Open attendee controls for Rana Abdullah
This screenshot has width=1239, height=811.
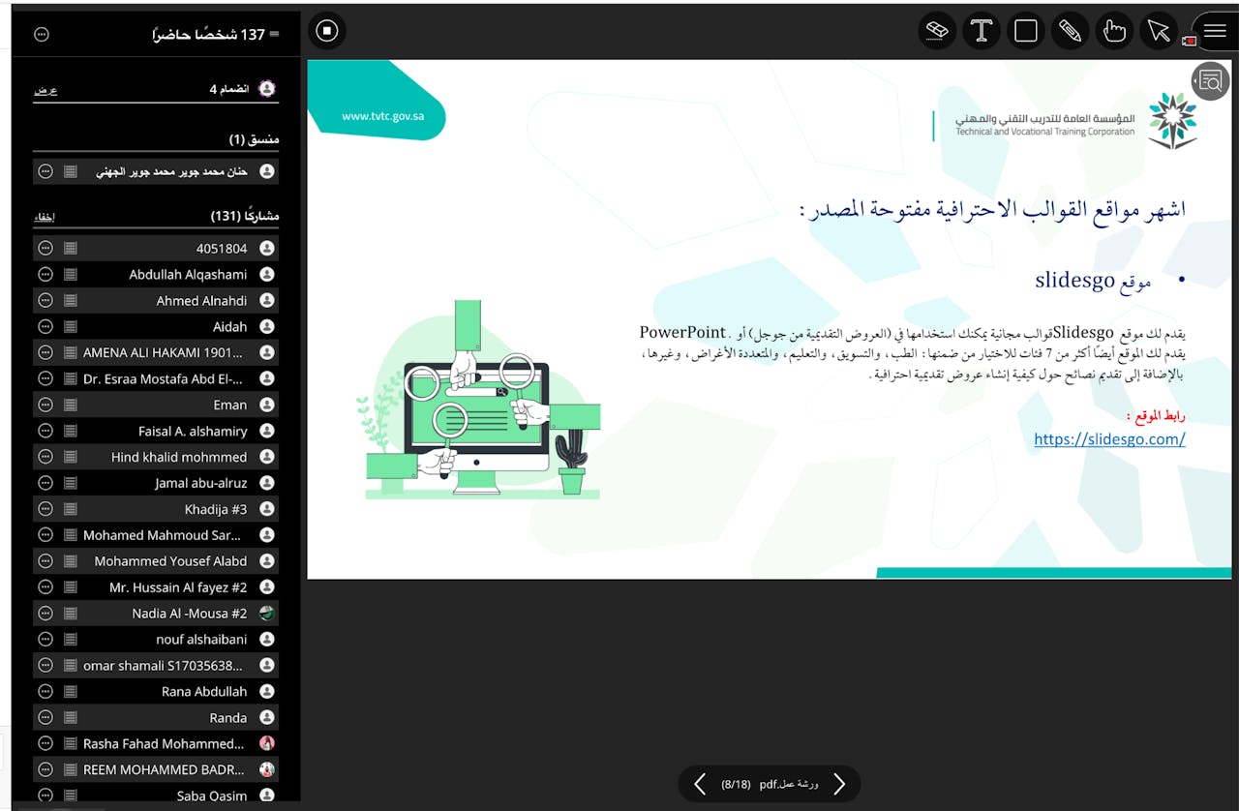(45, 692)
